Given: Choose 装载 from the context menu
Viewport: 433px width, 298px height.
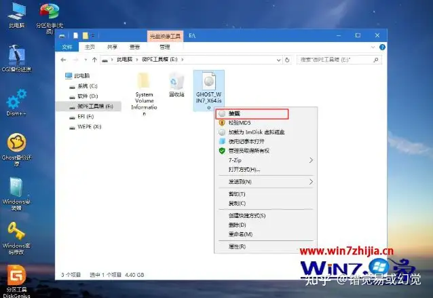Looking at the screenshot, I should point(252,114).
